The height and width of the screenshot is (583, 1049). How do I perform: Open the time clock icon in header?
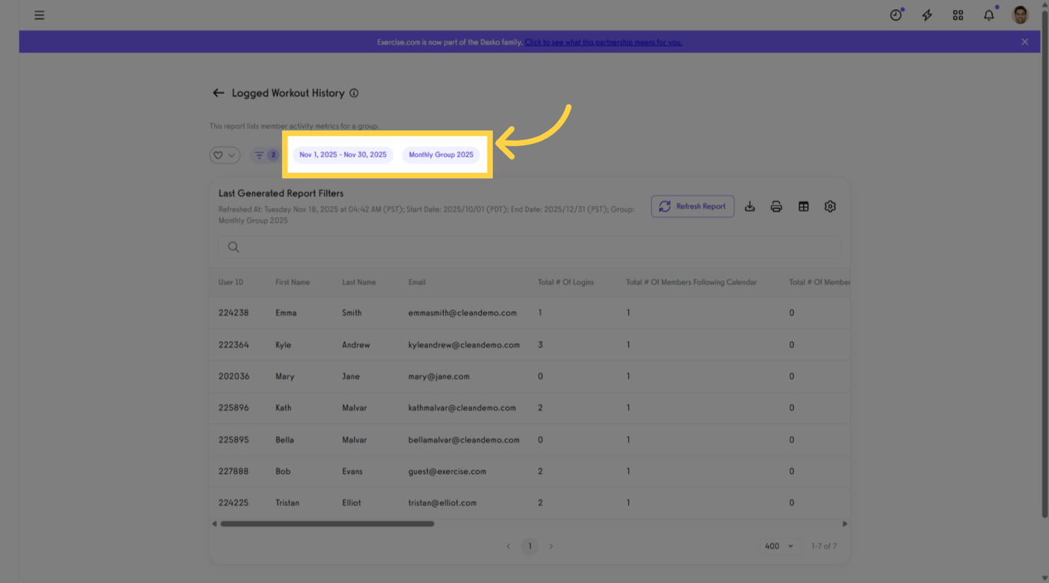click(896, 15)
